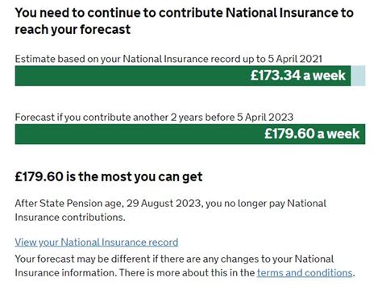The width and height of the screenshot is (382, 290).
Task: Click the 'Insurance contributions.' text line
Action: (x=70, y=217)
